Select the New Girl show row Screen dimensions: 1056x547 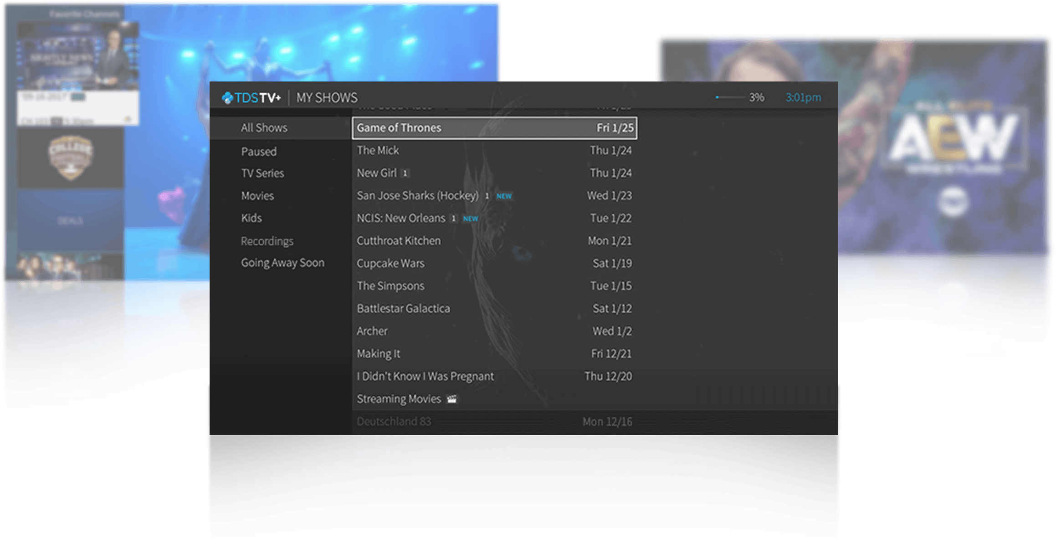pos(494,173)
